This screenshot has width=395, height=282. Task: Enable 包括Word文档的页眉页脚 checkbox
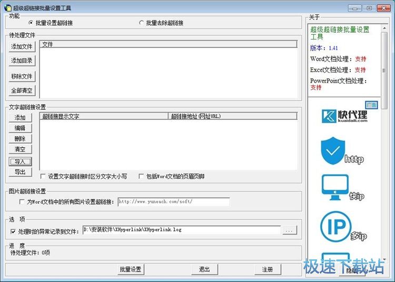click(141, 176)
